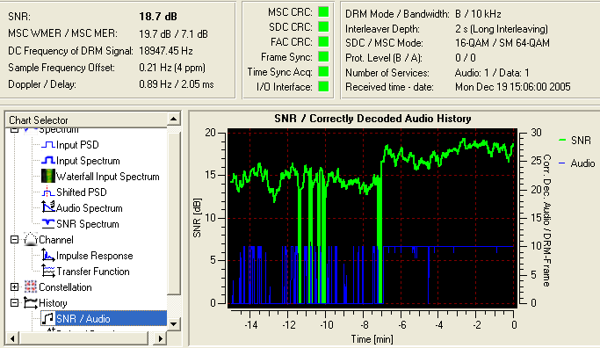This screenshot has height=348, width=600.
Task: Open the Transfer Function chart icon
Action: (x=47, y=271)
